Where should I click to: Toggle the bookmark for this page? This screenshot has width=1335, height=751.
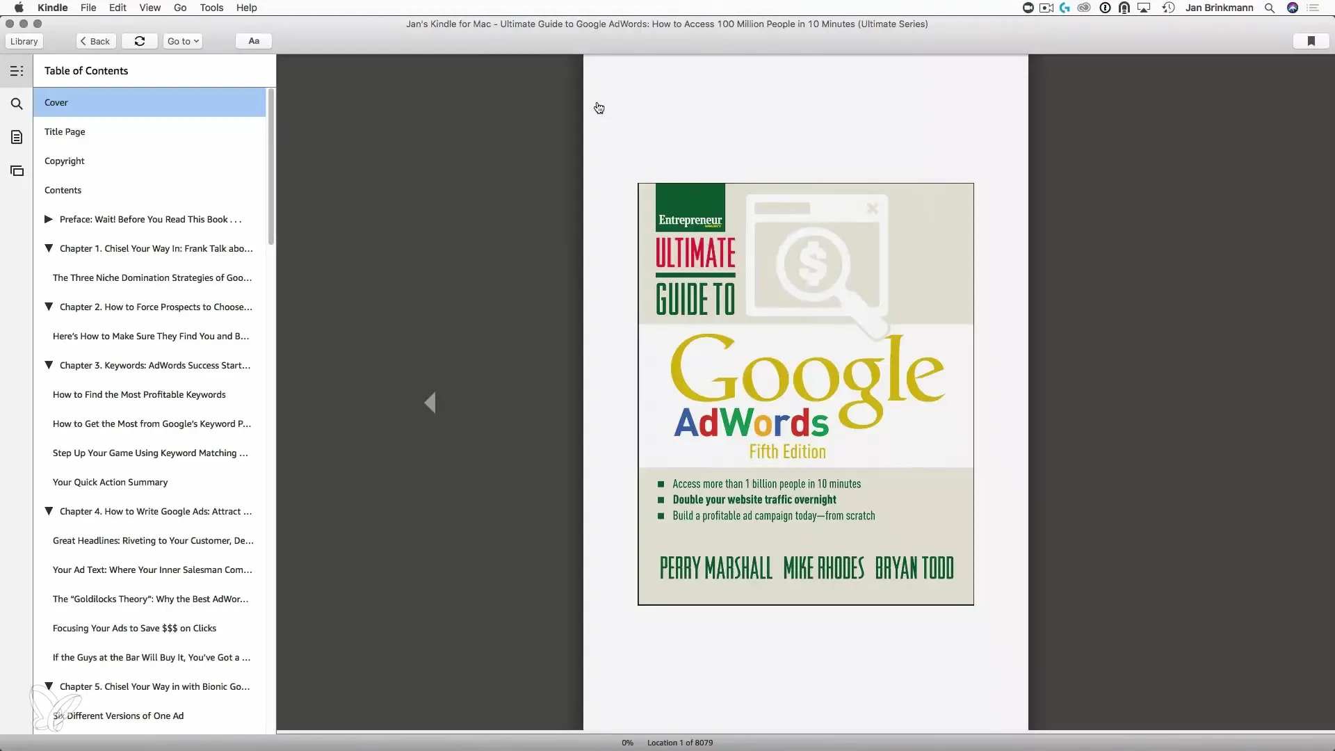pos(1311,41)
